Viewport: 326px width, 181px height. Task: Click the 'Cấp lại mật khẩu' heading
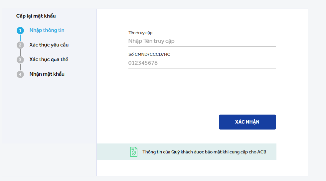[x=36, y=16]
